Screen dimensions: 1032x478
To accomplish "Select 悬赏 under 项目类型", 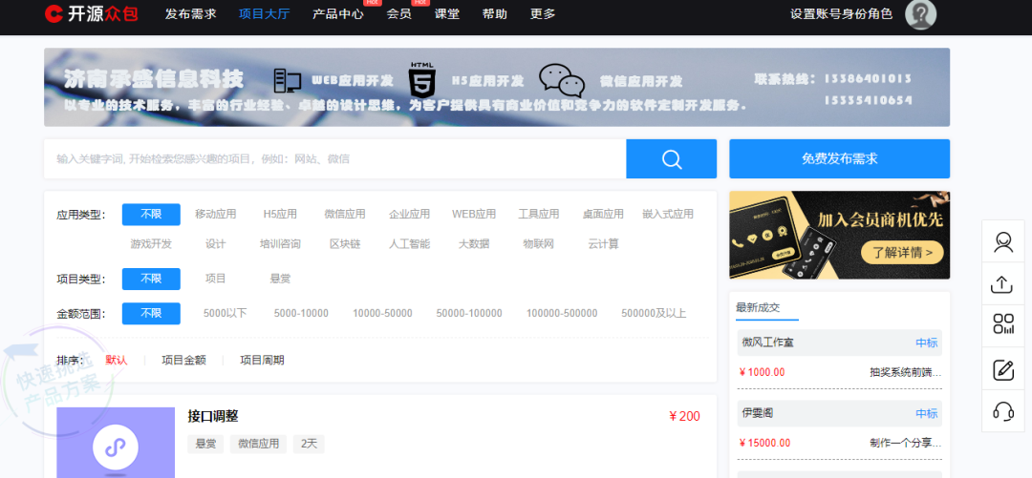I will 280,279.
